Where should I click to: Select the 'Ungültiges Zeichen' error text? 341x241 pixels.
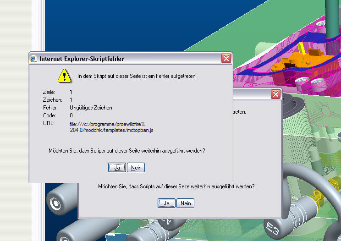pos(91,108)
